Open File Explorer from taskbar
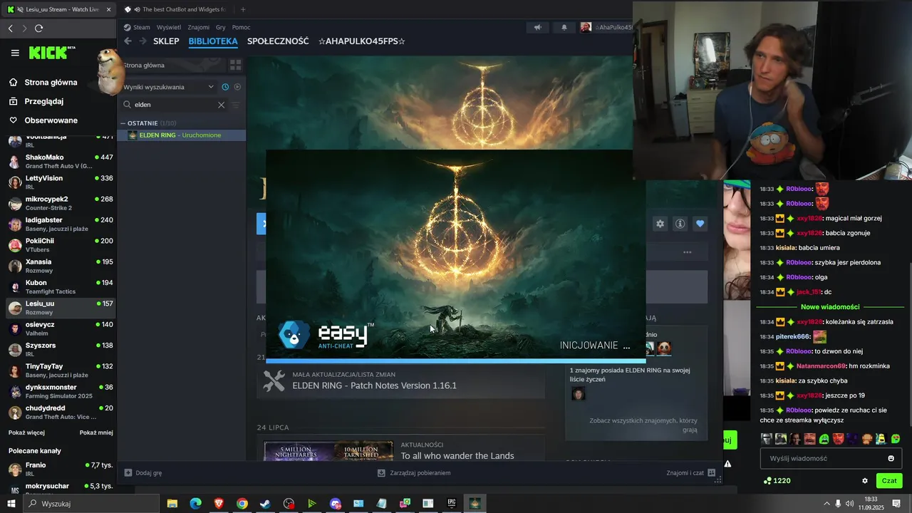The image size is (912, 513). (172, 504)
